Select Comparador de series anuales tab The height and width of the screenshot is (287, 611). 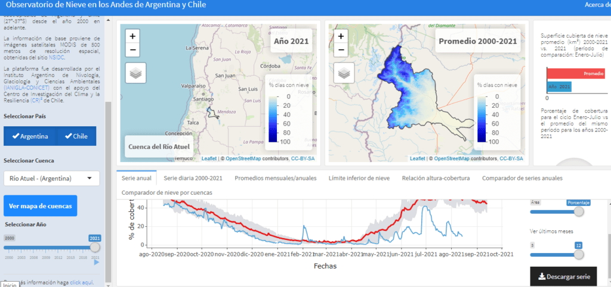522,178
